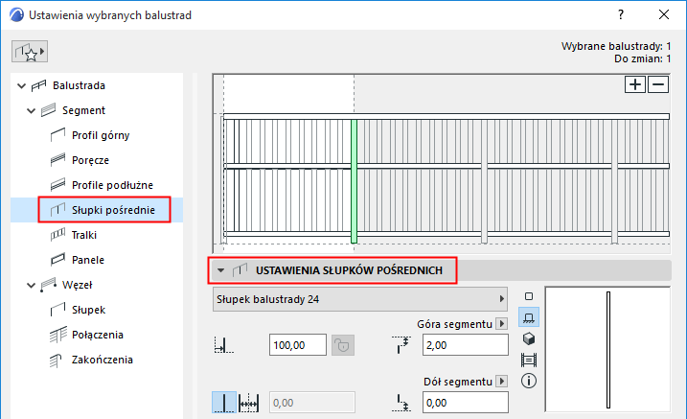
Task: Select the 2D symbol preview icon
Action: (x=529, y=296)
